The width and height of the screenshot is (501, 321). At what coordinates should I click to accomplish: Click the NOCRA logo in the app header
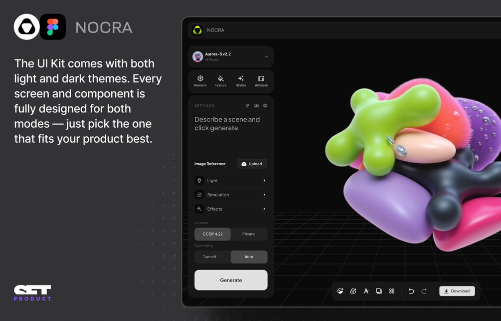[197, 30]
